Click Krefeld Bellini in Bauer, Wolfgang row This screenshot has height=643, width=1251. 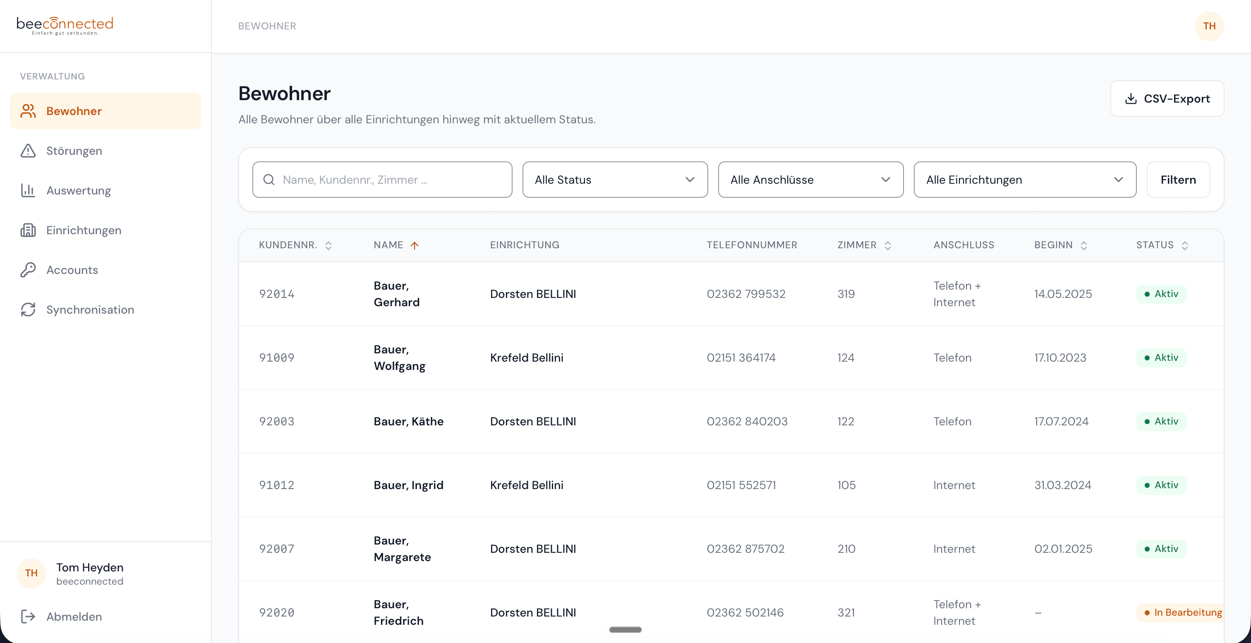click(527, 357)
